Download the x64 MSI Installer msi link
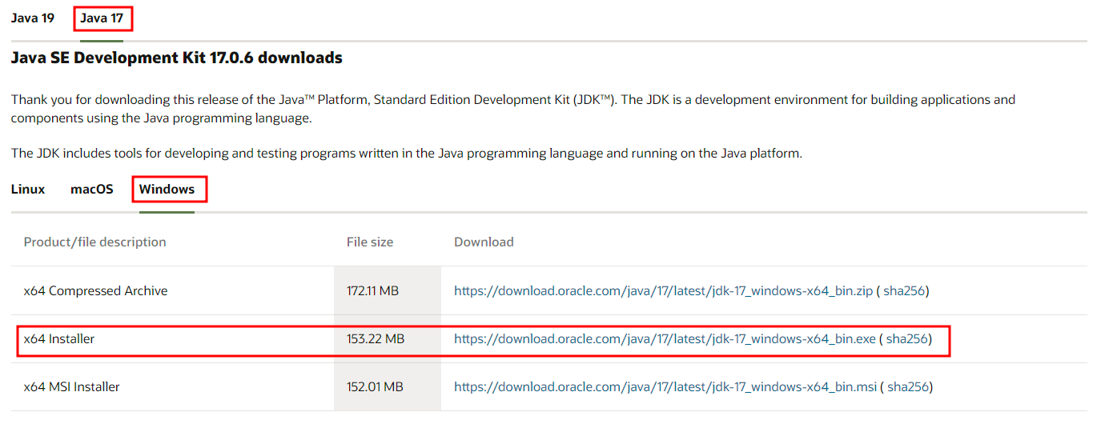Screen dimensions: 1101x444 point(665,387)
